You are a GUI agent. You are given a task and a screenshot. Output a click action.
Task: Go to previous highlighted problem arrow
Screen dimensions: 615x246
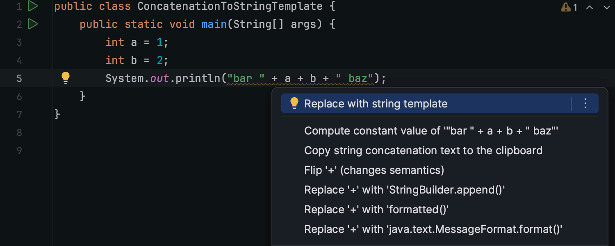click(x=590, y=7)
